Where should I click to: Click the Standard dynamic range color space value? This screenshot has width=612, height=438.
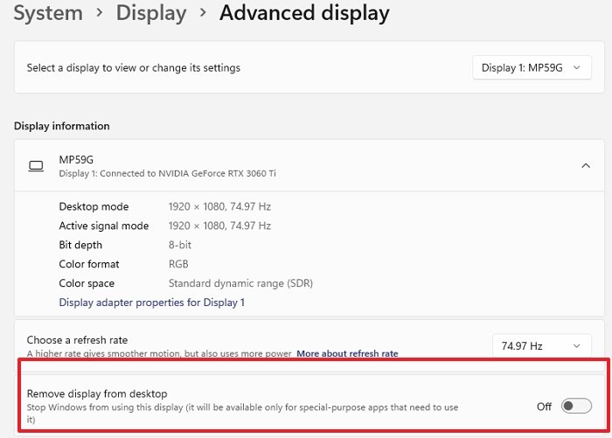coord(240,284)
